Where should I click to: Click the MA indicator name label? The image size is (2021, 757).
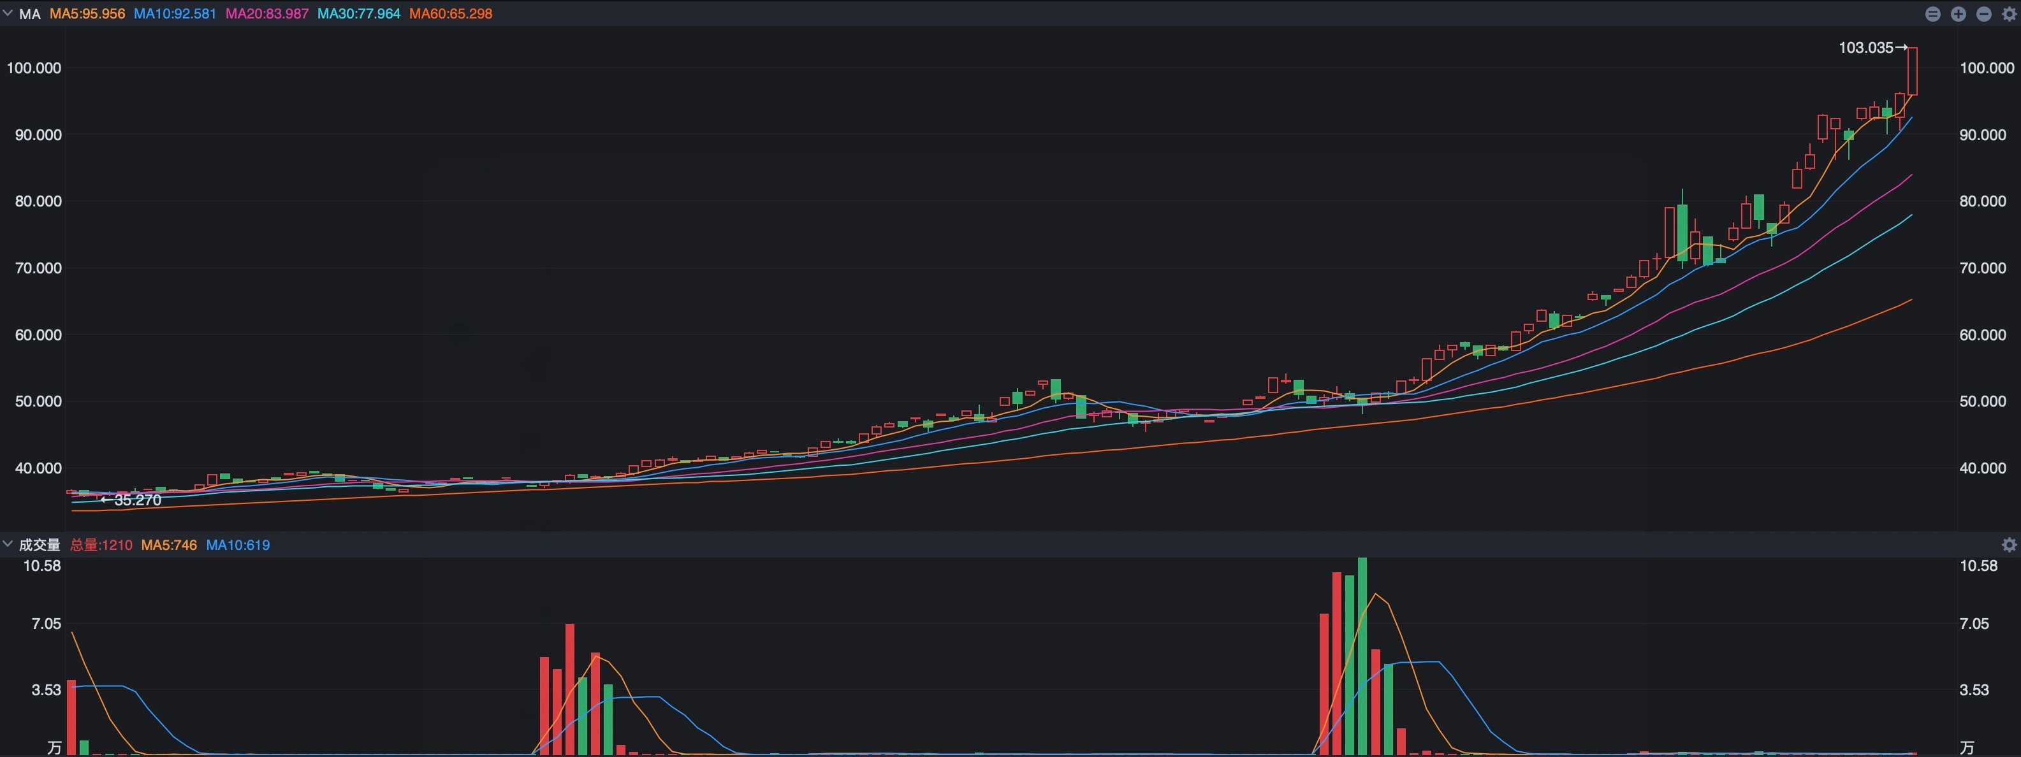[30, 14]
